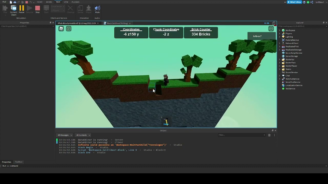Select MaterialService in Explorer
Screen dimensions: 328x184
pyautogui.click(x=292, y=40)
